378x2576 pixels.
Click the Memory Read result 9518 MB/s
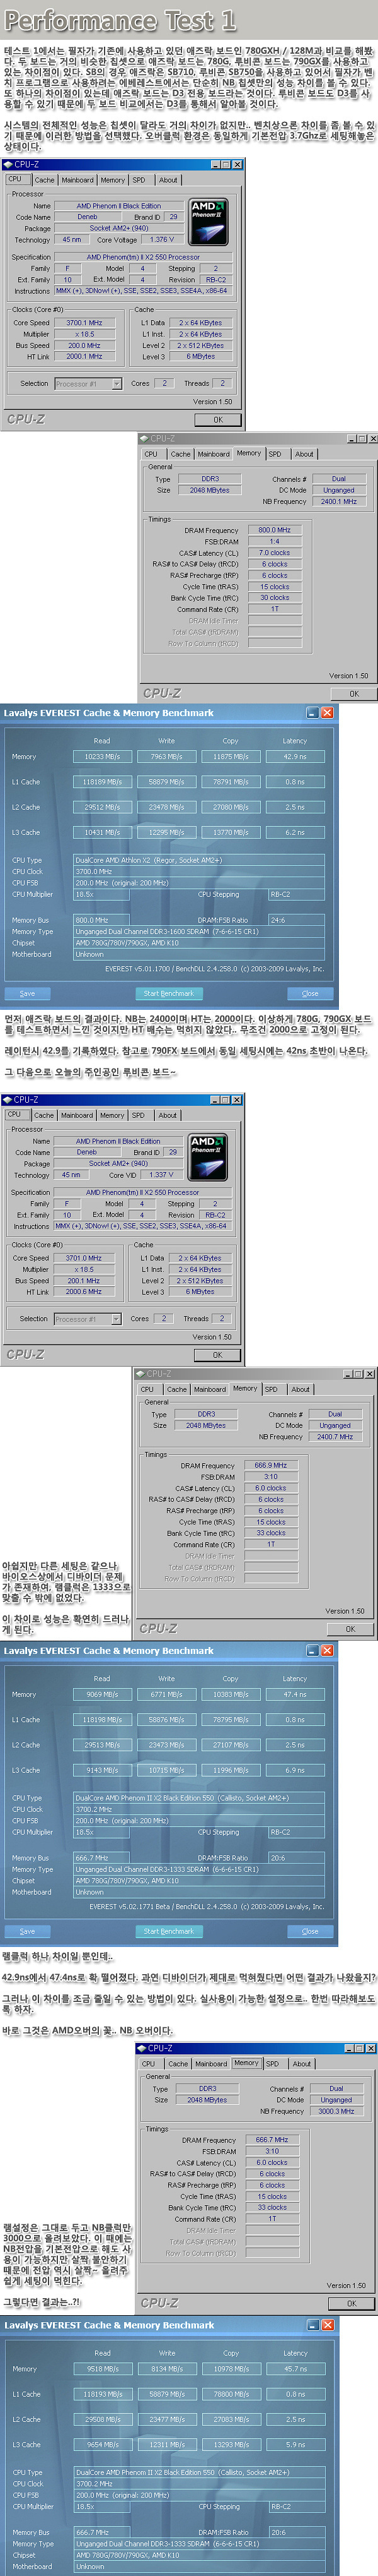coord(103,2369)
